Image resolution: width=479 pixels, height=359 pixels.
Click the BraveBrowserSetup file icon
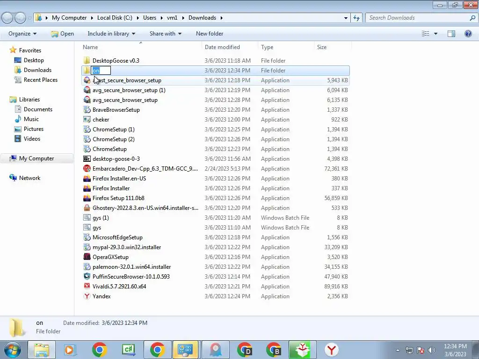[87, 109]
